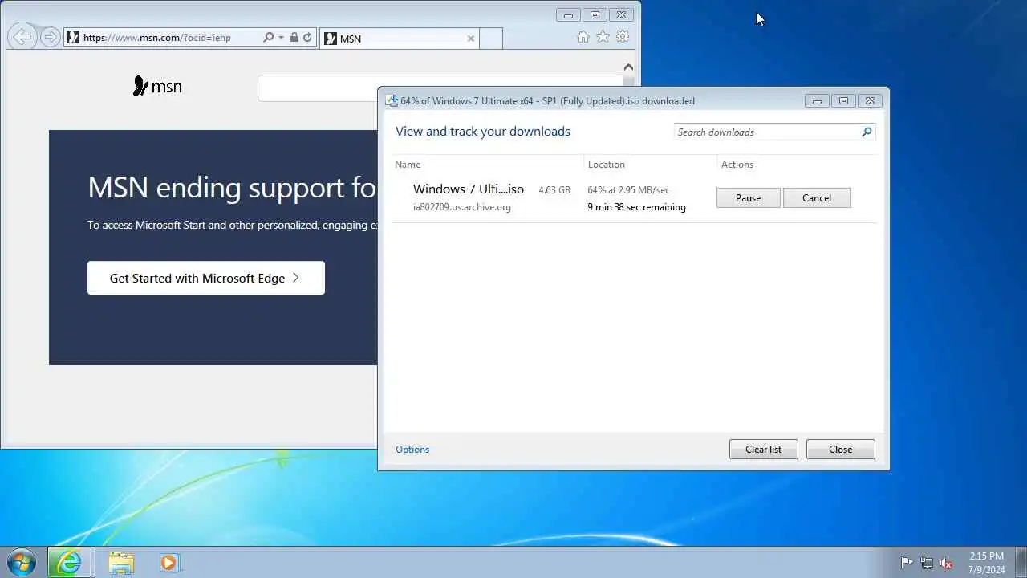
Task: Open a new blank tab
Action: pyautogui.click(x=491, y=38)
